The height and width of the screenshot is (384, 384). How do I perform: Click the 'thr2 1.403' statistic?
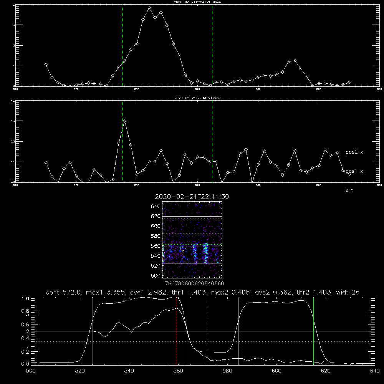[314, 292]
